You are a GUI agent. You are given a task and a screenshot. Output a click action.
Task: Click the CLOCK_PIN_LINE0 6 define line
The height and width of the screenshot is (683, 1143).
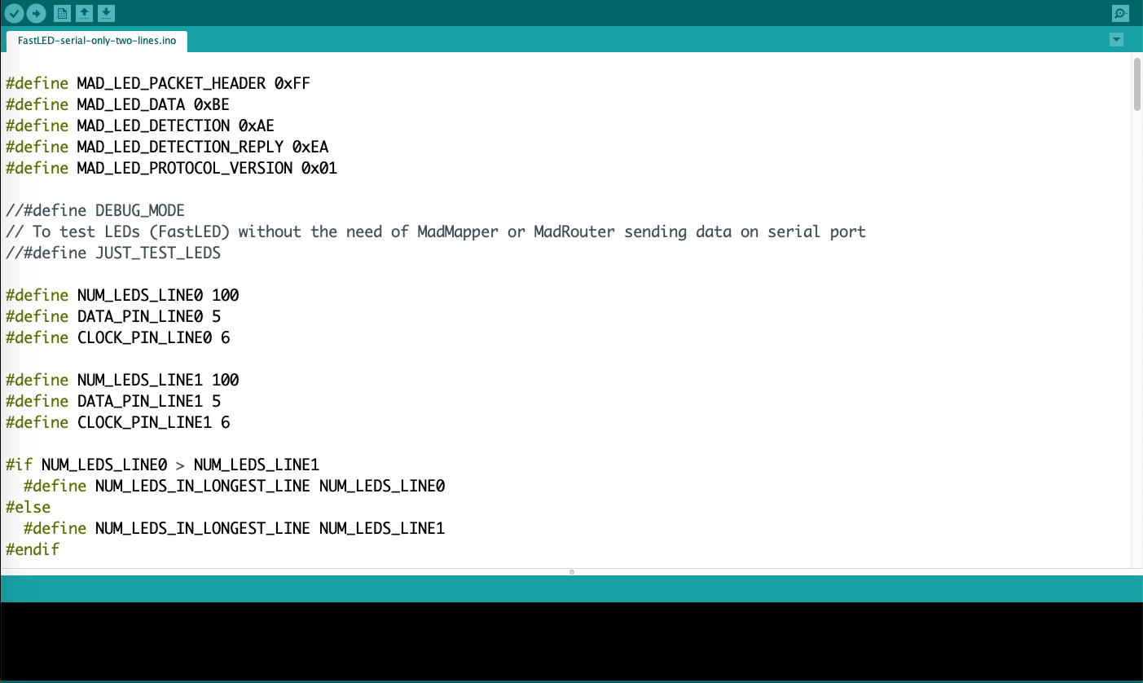click(117, 337)
